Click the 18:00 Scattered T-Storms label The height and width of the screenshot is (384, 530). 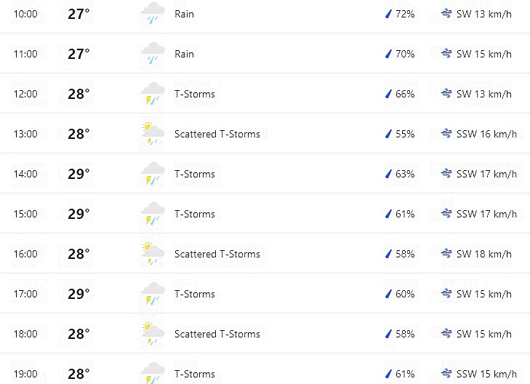coord(217,334)
